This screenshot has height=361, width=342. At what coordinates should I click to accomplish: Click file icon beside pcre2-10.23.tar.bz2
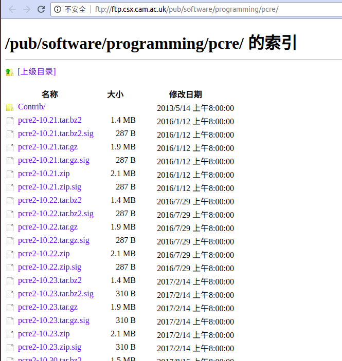point(10,281)
